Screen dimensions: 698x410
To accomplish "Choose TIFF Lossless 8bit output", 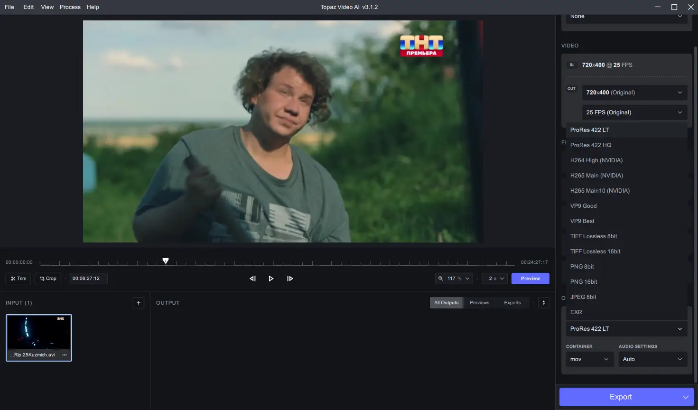I will click(626, 236).
